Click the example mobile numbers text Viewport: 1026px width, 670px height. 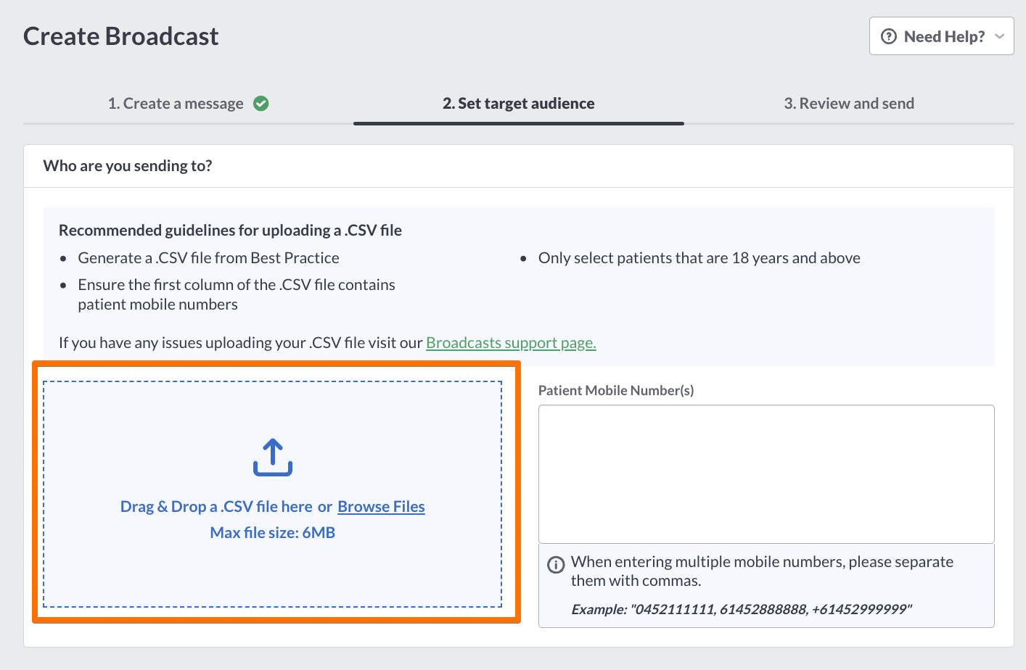742,609
